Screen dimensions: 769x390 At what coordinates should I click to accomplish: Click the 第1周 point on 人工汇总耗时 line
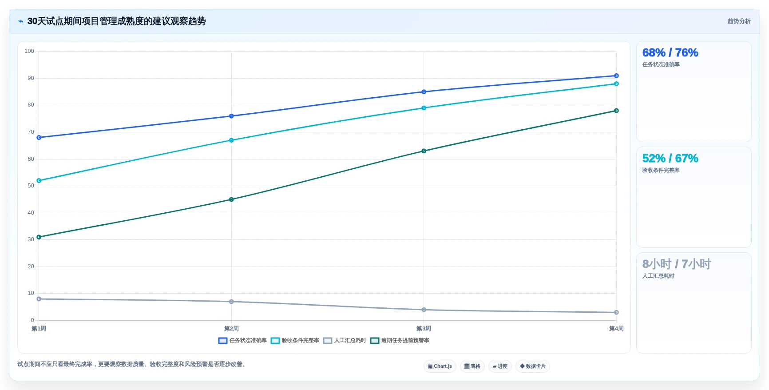(39, 299)
